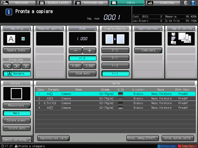Open Monocolore options
The image size is (198, 148).
(17, 106)
